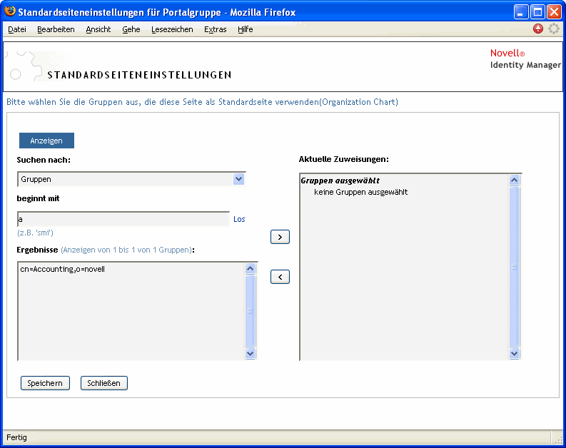
Task: Open the Bearbeiten menu
Action: point(56,29)
